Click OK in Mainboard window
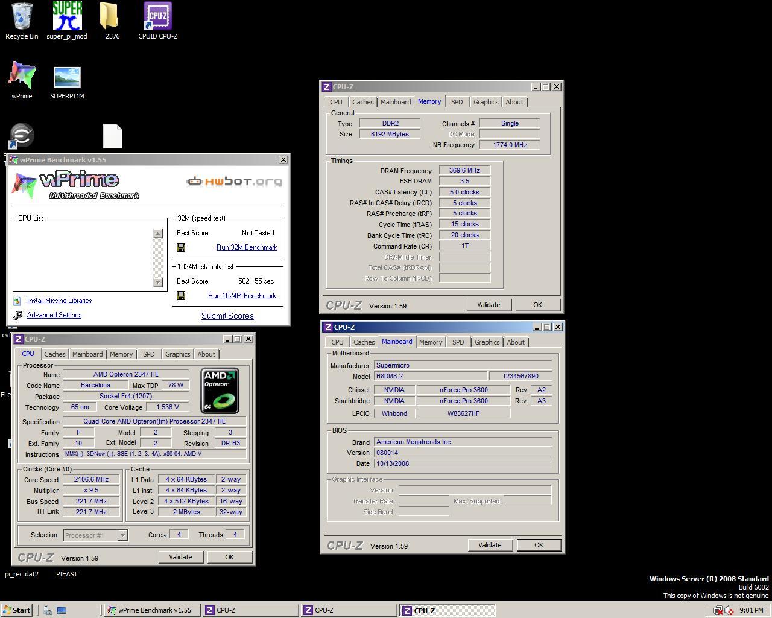Viewport: 772px width, 618px height. pos(539,545)
